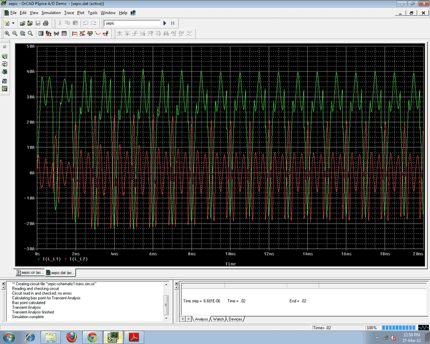
Task: Toggle Log Y Axis toolbar button
Action: tap(64, 33)
